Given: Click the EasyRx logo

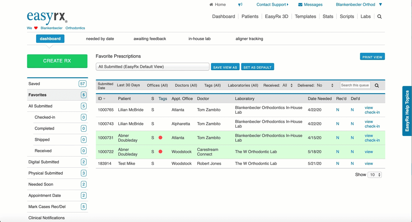Looking at the screenshot, I should pyautogui.click(x=47, y=17).
